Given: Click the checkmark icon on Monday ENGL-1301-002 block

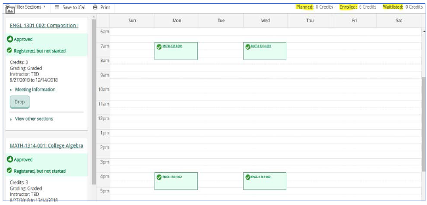Looking at the screenshot, I should pos(159,177).
